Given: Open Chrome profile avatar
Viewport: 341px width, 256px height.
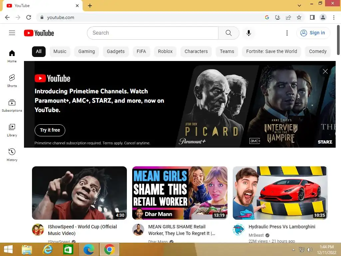Looking at the screenshot, I should 323,17.
